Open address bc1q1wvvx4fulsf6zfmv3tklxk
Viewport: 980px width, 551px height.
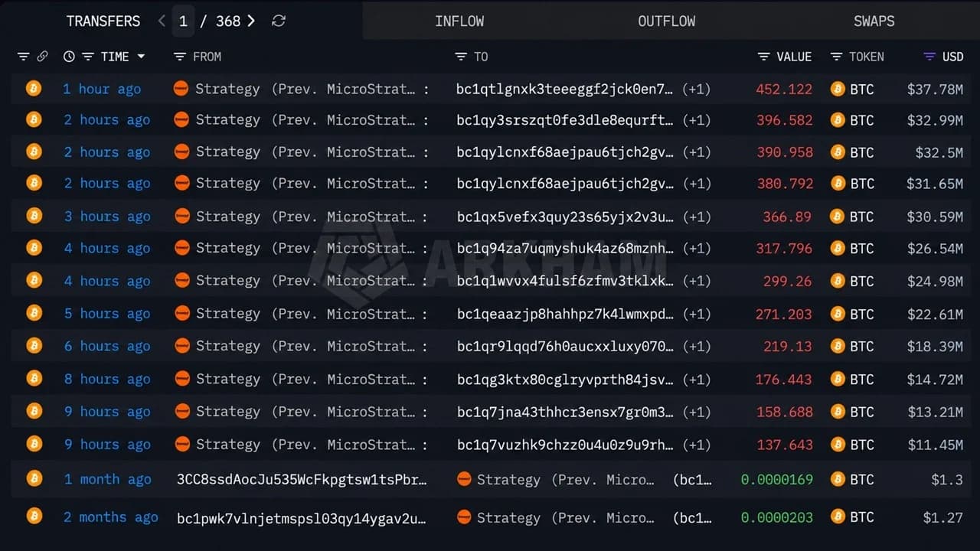coord(565,281)
